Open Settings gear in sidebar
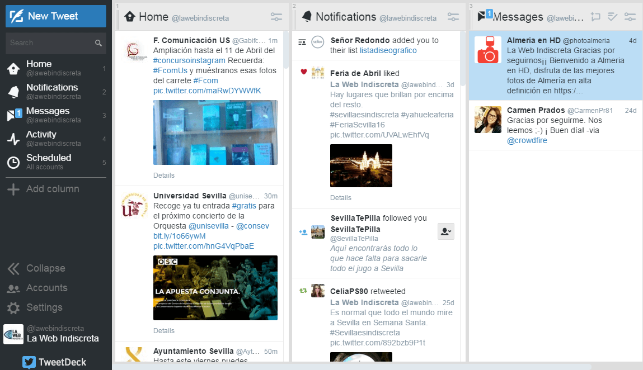 coord(13,308)
